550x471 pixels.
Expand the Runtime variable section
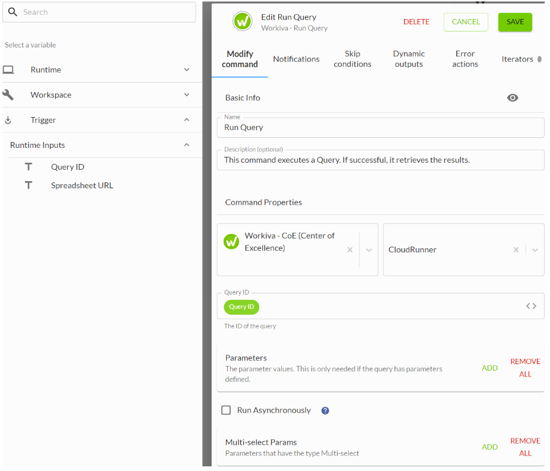coord(186,70)
